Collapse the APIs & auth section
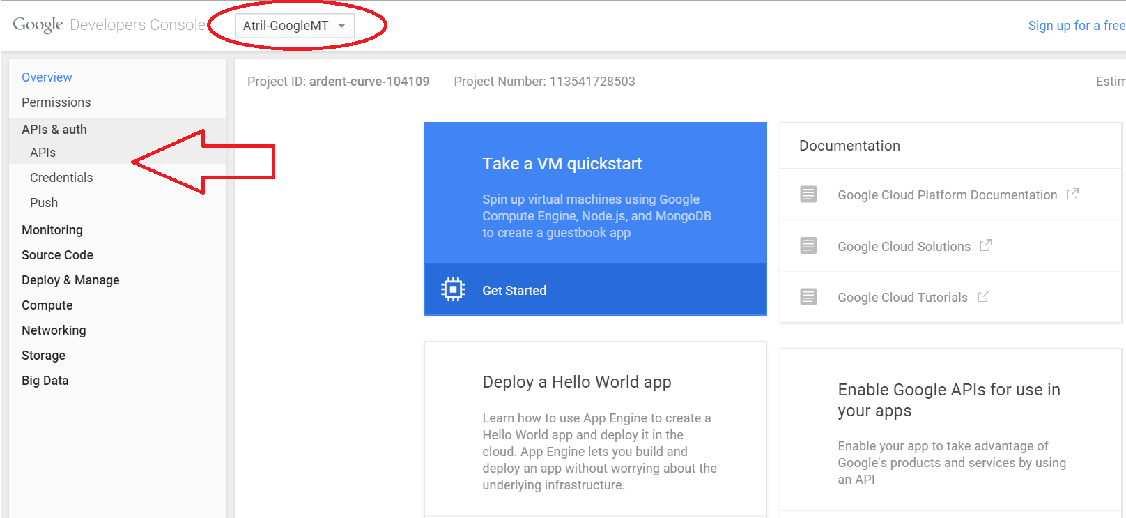This screenshot has height=518, width=1126. pyautogui.click(x=54, y=130)
